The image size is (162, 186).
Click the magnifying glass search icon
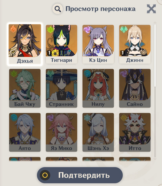pos(58,9)
